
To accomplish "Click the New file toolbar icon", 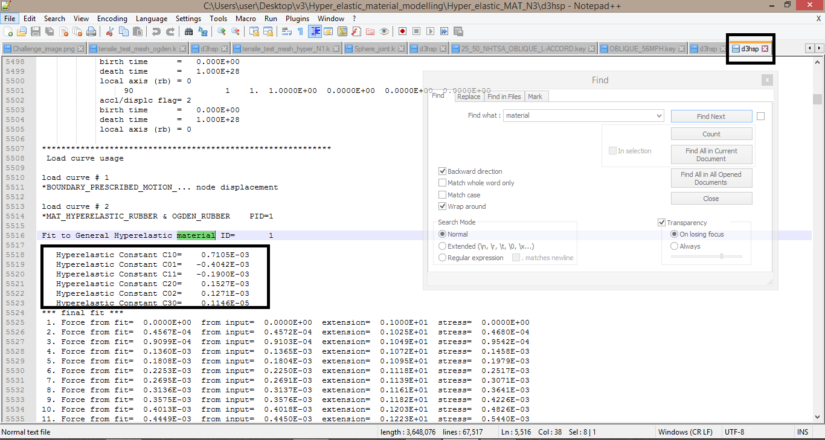I will pos(8,31).
